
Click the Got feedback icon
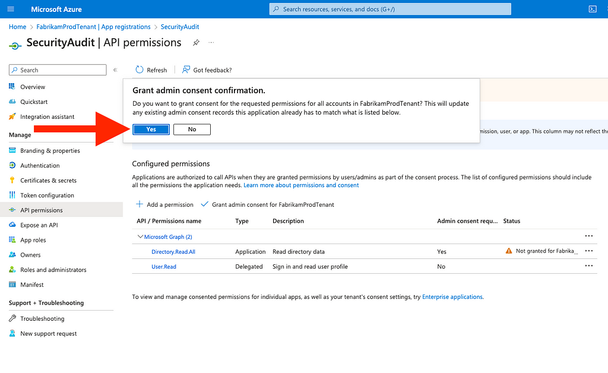pyautogui.click(x=186, y=70)
